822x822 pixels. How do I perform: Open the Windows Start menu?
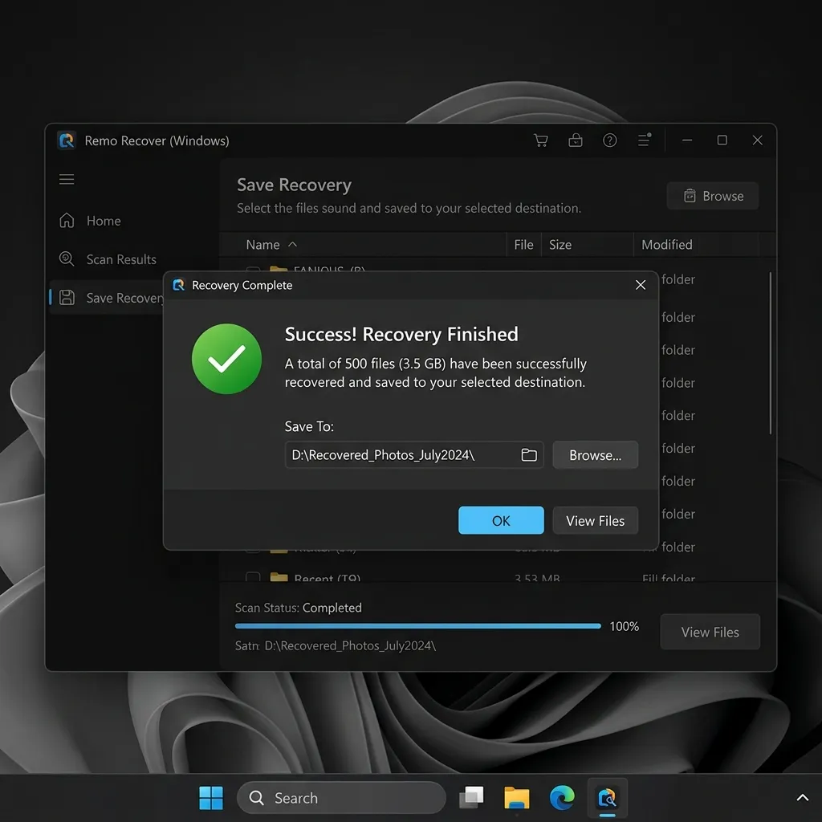pos(211,798)
